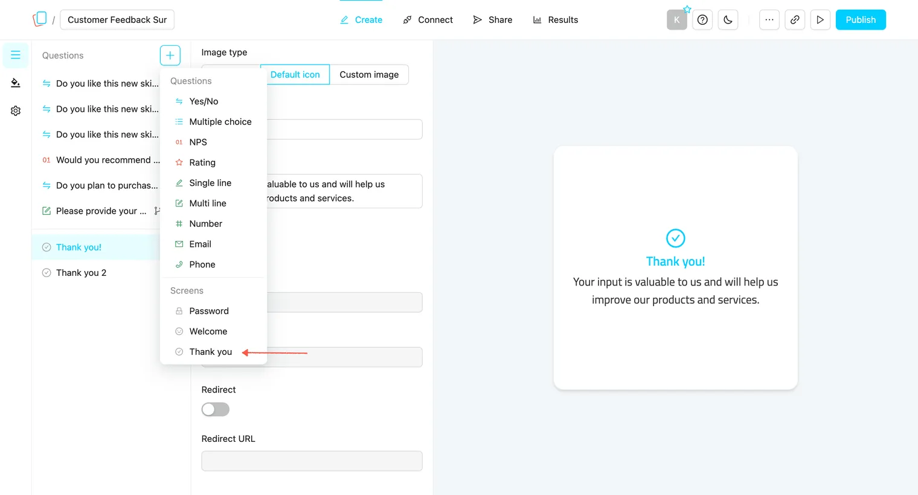Add a Welcome screen
This screenshot has height=495, width=918.
(x=214, y=332)
